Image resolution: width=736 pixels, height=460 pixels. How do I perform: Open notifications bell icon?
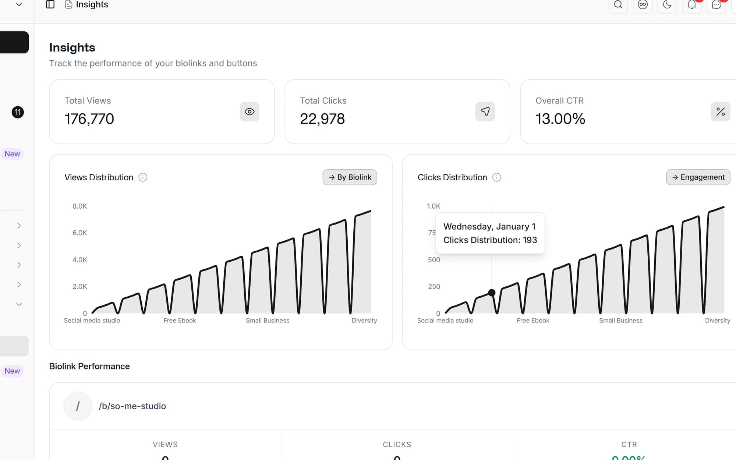692,4
